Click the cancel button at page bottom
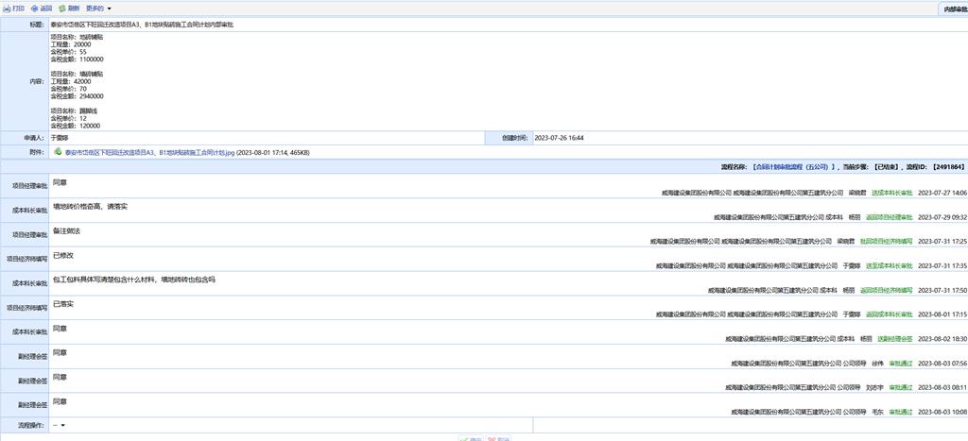The height and width of the screenshot is (441, 968). 498,438
